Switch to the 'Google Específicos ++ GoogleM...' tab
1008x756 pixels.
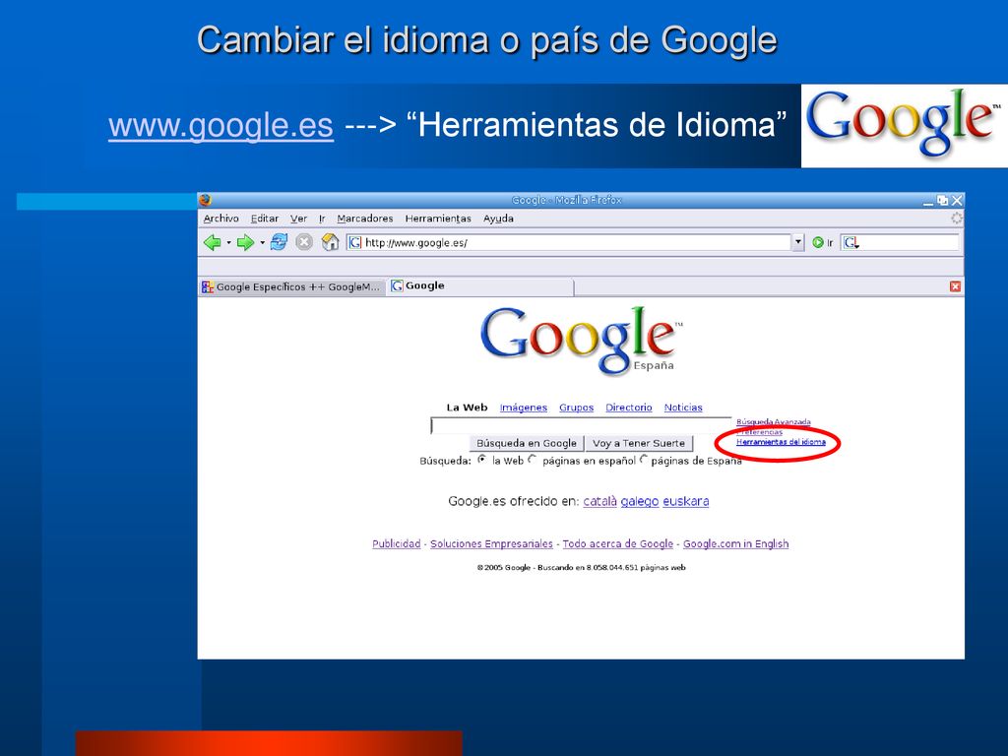coord(291,286)
